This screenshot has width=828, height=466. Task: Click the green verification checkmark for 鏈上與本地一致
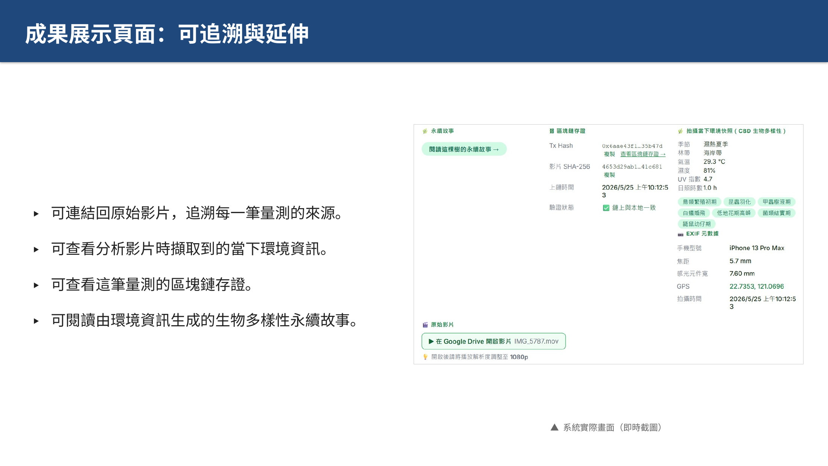(606, 208)
